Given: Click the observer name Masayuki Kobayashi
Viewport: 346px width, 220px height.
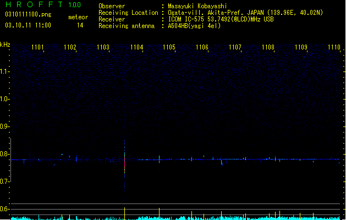Looking at the screenshot, I should [197, 6].
